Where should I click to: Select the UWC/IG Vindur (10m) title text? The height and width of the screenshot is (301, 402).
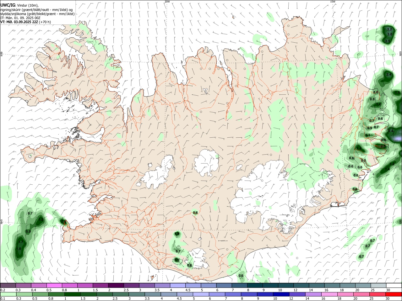click(x=19, y=5)
